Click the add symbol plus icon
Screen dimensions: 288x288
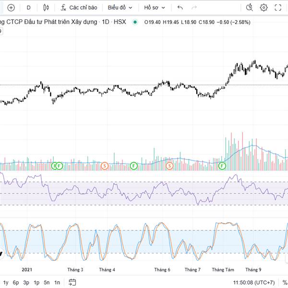point(11,8)
